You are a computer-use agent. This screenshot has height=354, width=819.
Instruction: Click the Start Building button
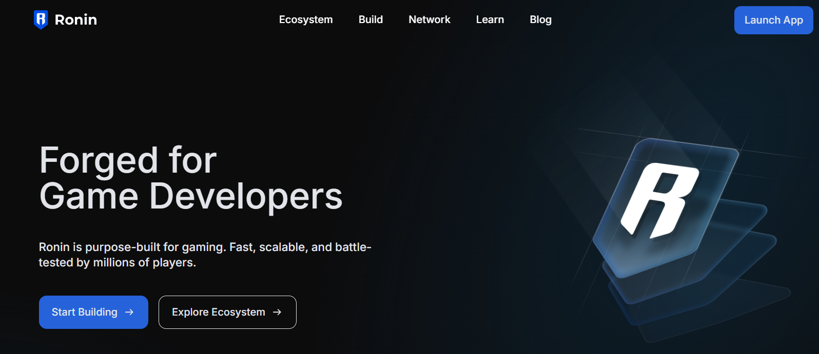(93, 312)
